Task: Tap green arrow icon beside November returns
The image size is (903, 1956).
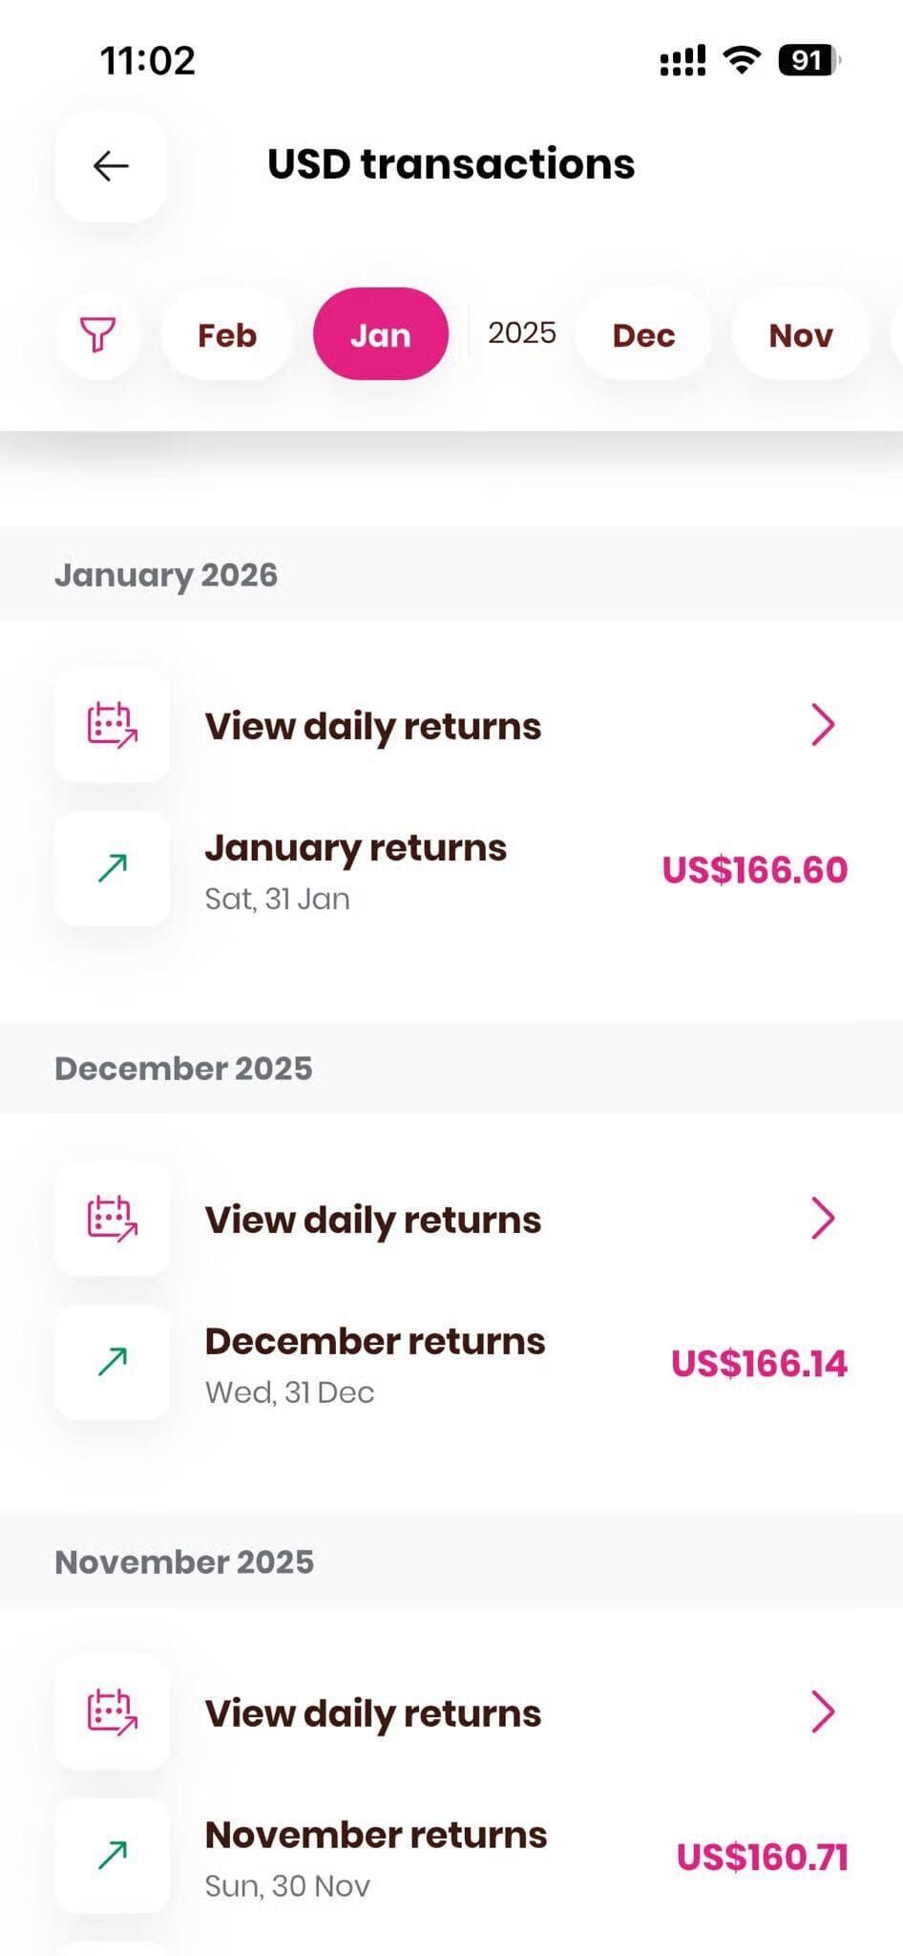Action: (113, 1855)
